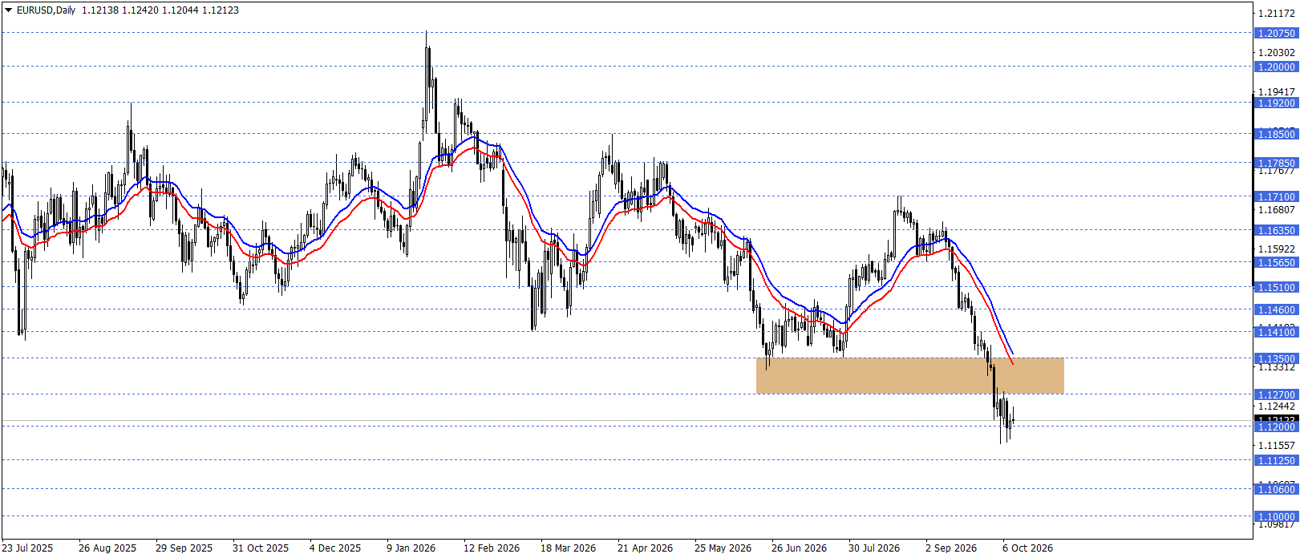Click the 1.12442 price scale value

[1277, 406]
